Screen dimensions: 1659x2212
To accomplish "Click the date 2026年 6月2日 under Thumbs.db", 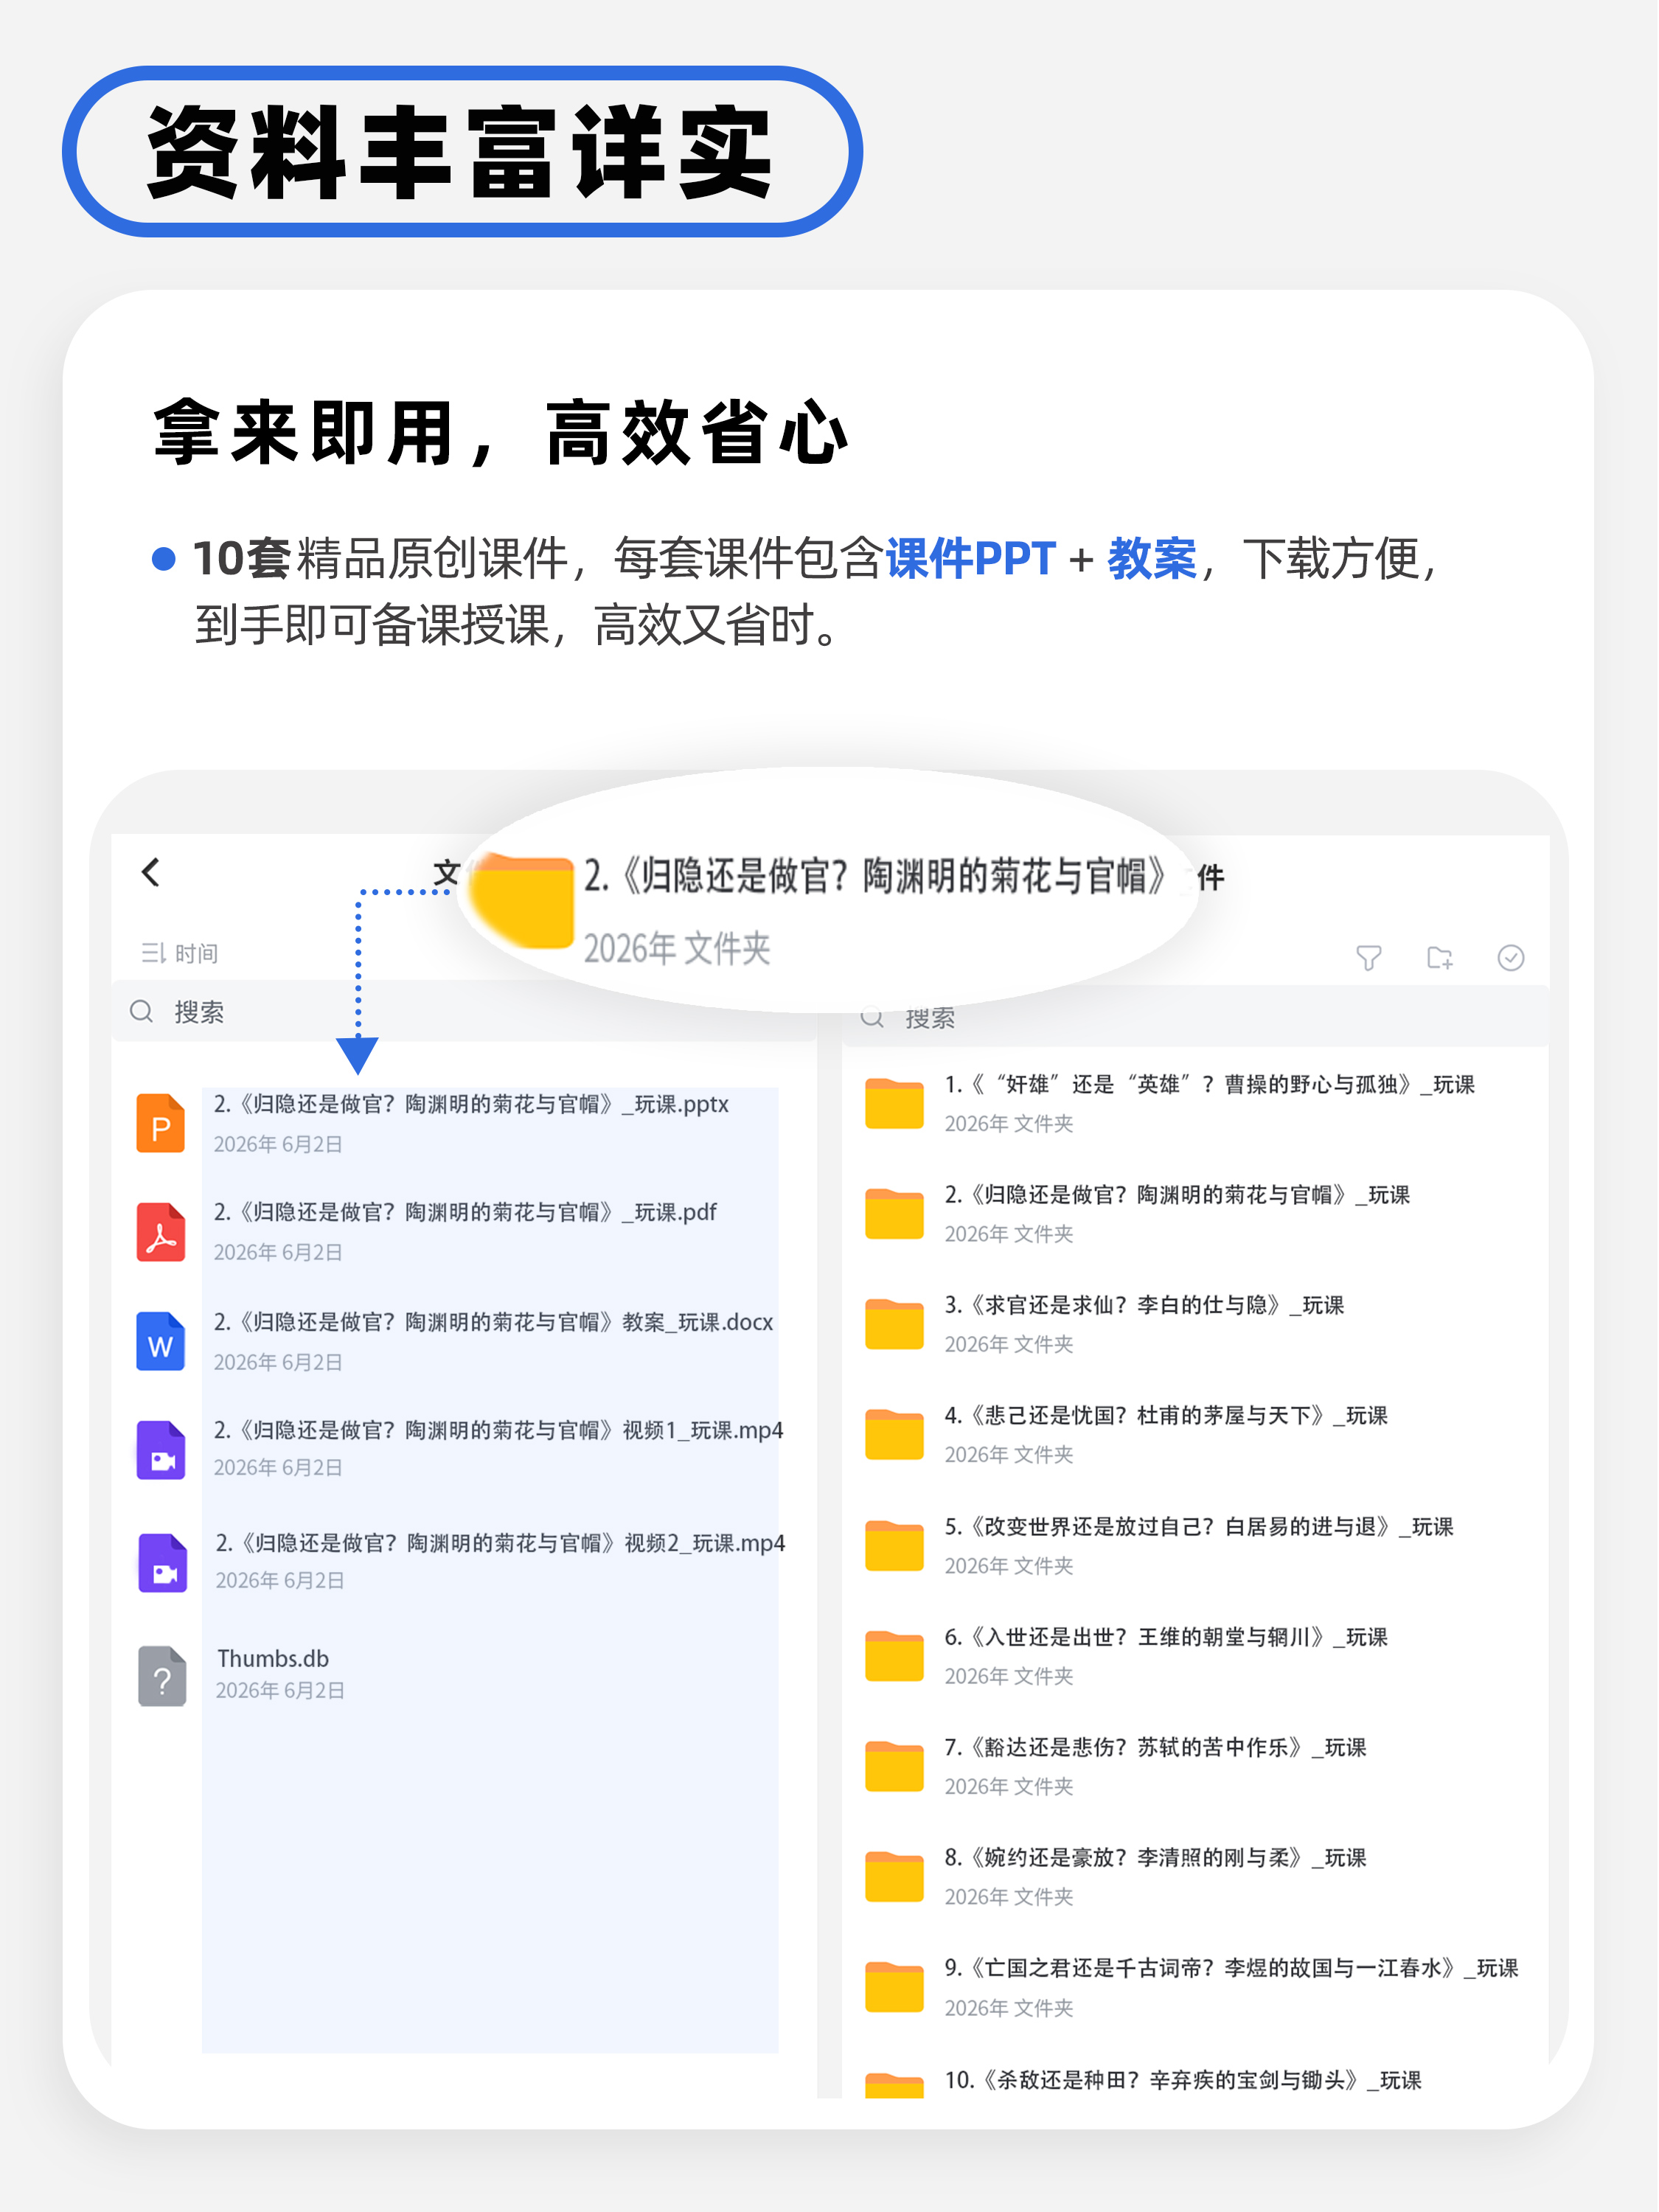I will (280, 1690).
